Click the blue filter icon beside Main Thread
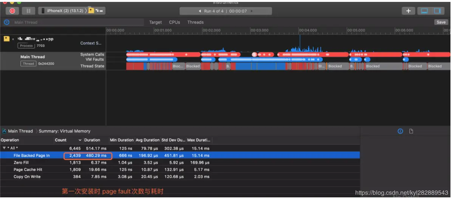Image resolution: width=452 pixels, height=200 pixels. 7,22
